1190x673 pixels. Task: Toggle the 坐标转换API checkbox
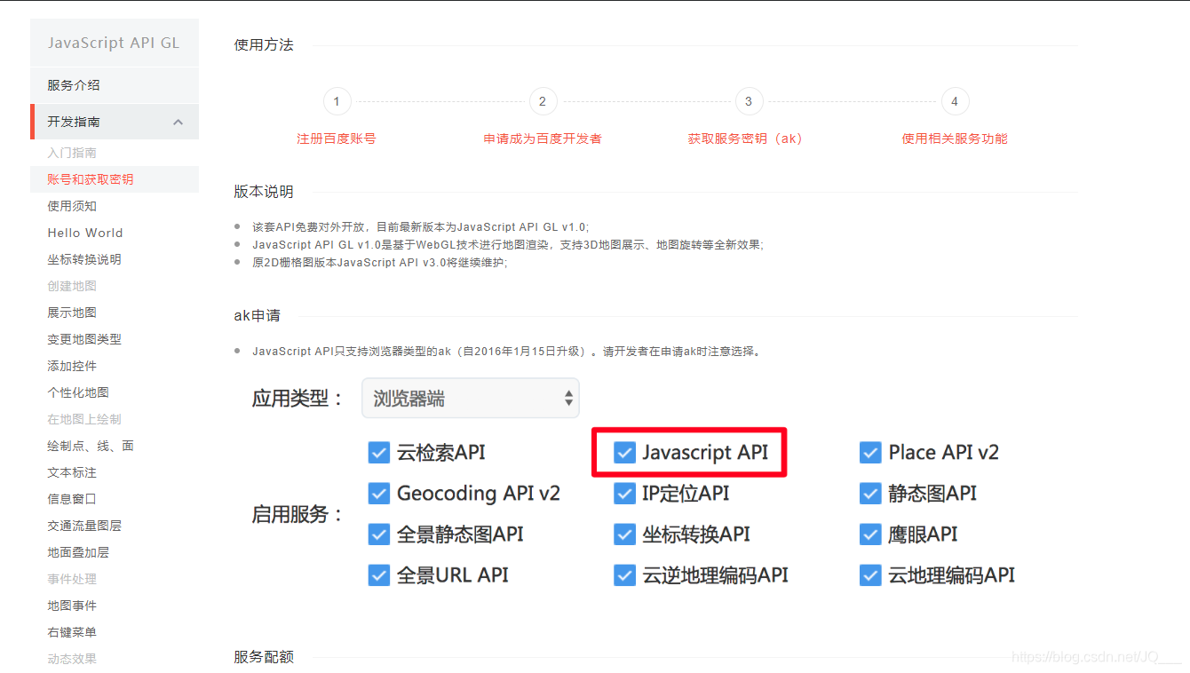pyautogui.click(x=625, y=534)
